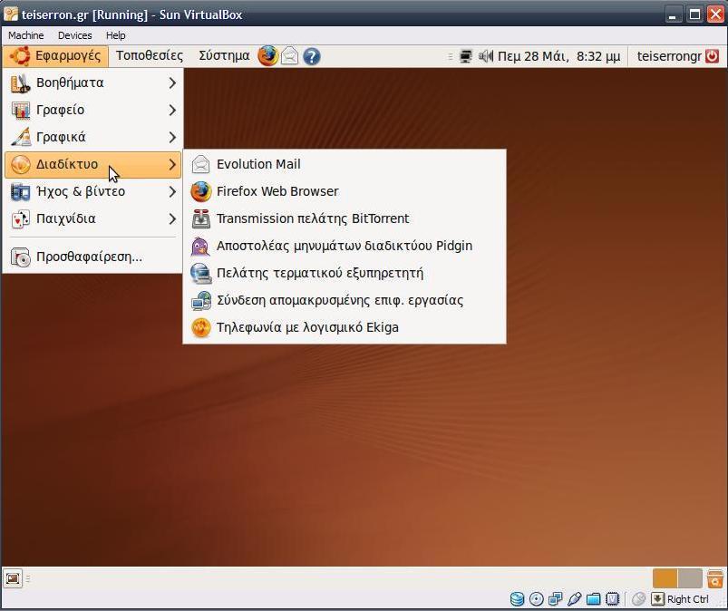Viewport: 728px width, 611px height.
Task: Click the Βοηθήματα label in the menu
Action: [70, 82]
